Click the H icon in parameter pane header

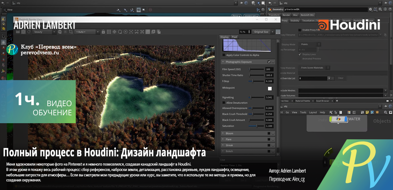375,9
